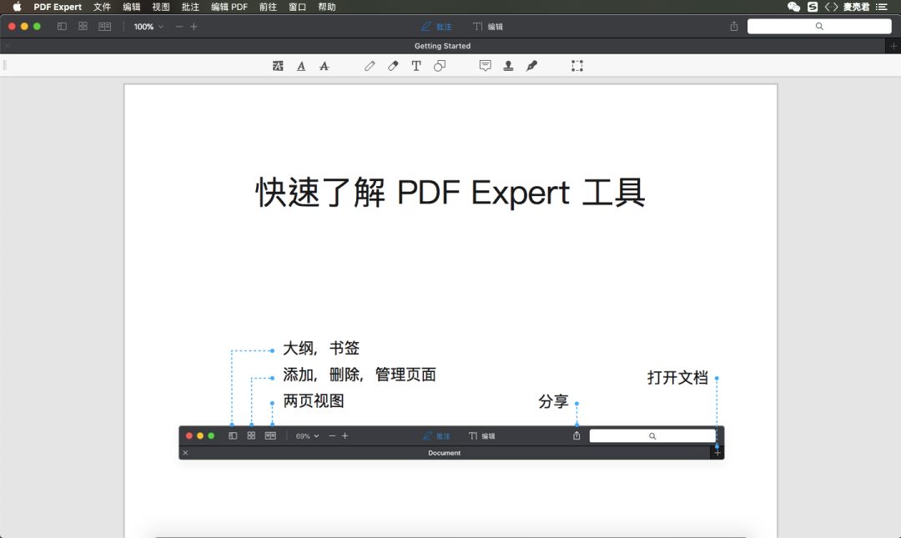
Task: Select the stamp tool
Action: pyautogui.click(x=508, y=66)
